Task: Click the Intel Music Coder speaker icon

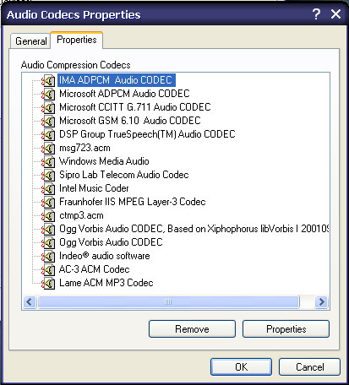Action: coord(48,188)
